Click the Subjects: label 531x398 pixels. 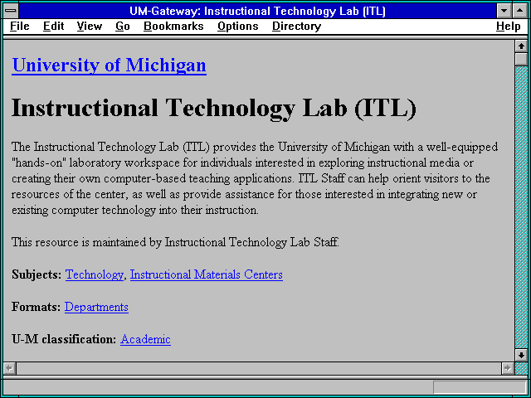pos(37,274)
